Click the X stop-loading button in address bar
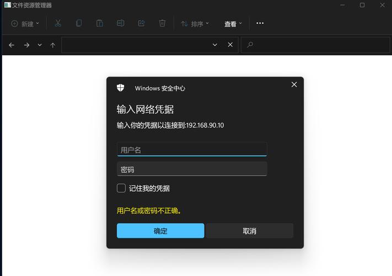This screenshot has width=392, height=276. coord(230,45)
